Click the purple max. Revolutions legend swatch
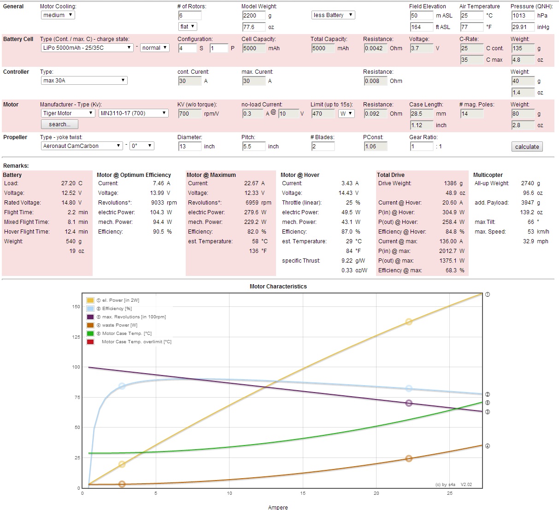Viewport: 559px width, 510px height. (90, 317)
